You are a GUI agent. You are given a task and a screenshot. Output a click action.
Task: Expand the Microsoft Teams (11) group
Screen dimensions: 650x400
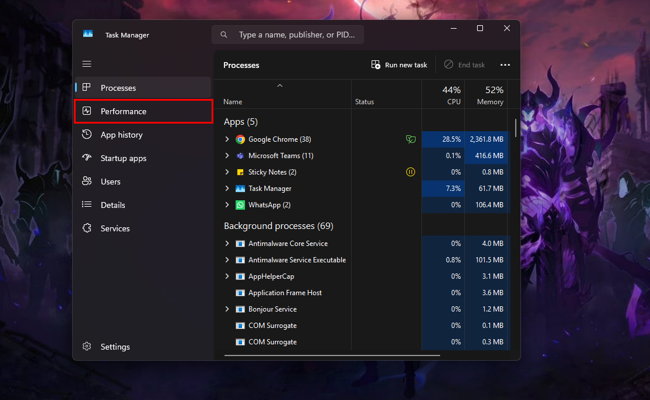[x=227, y=156]
